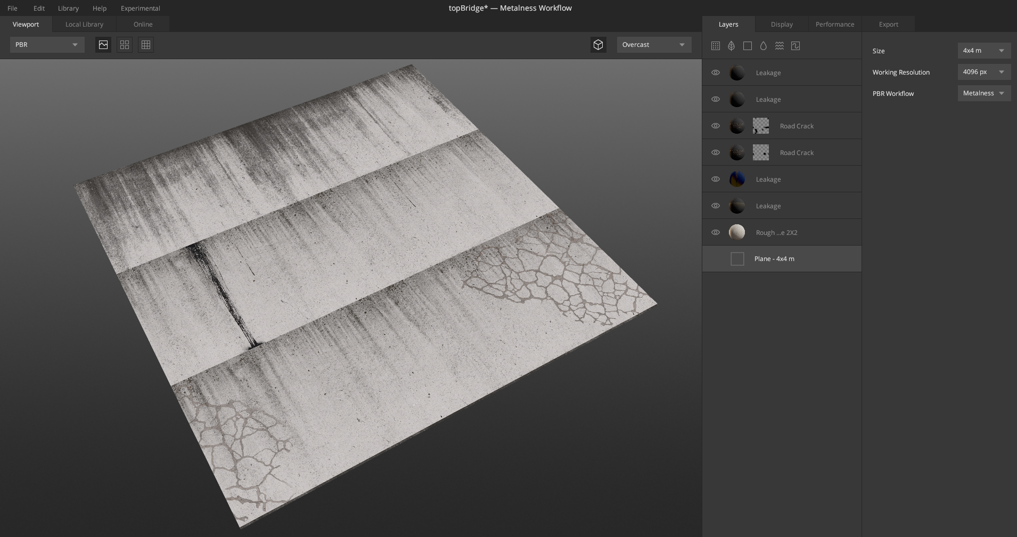Add a surface layer with leaf icon
The image size is (1017, 537).
pos(732,46)
